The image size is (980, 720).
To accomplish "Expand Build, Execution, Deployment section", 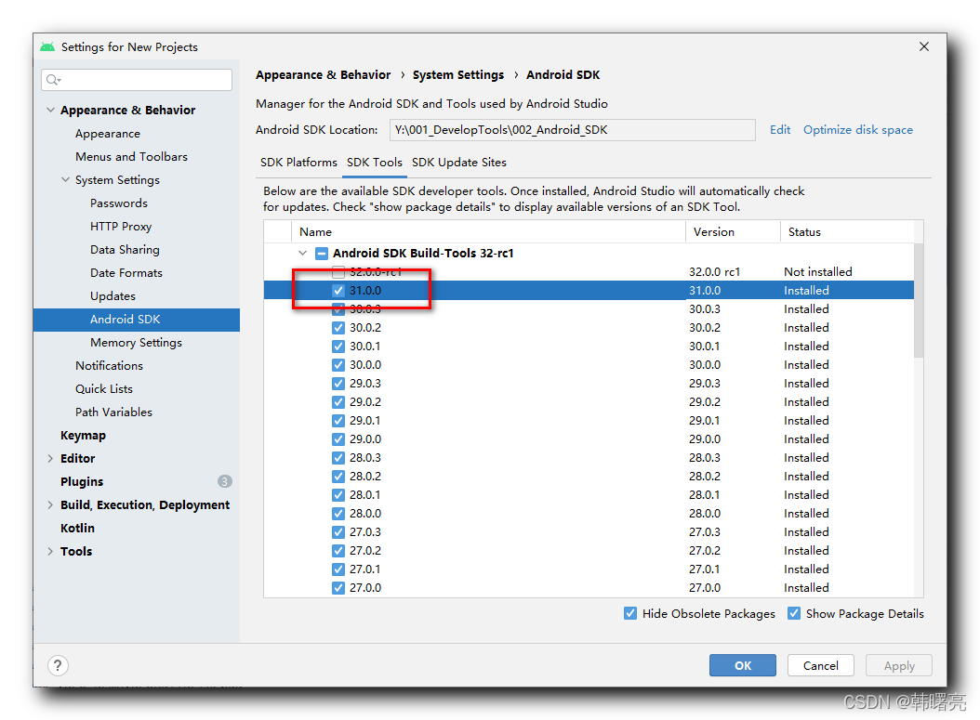I will click(x=50, y=504).
